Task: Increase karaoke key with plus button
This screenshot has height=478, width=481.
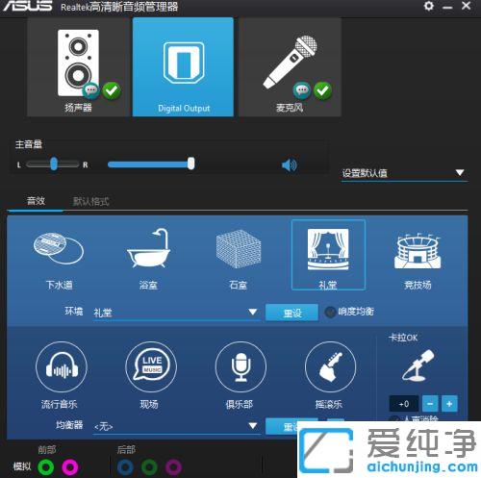Action: click(449, 404)
